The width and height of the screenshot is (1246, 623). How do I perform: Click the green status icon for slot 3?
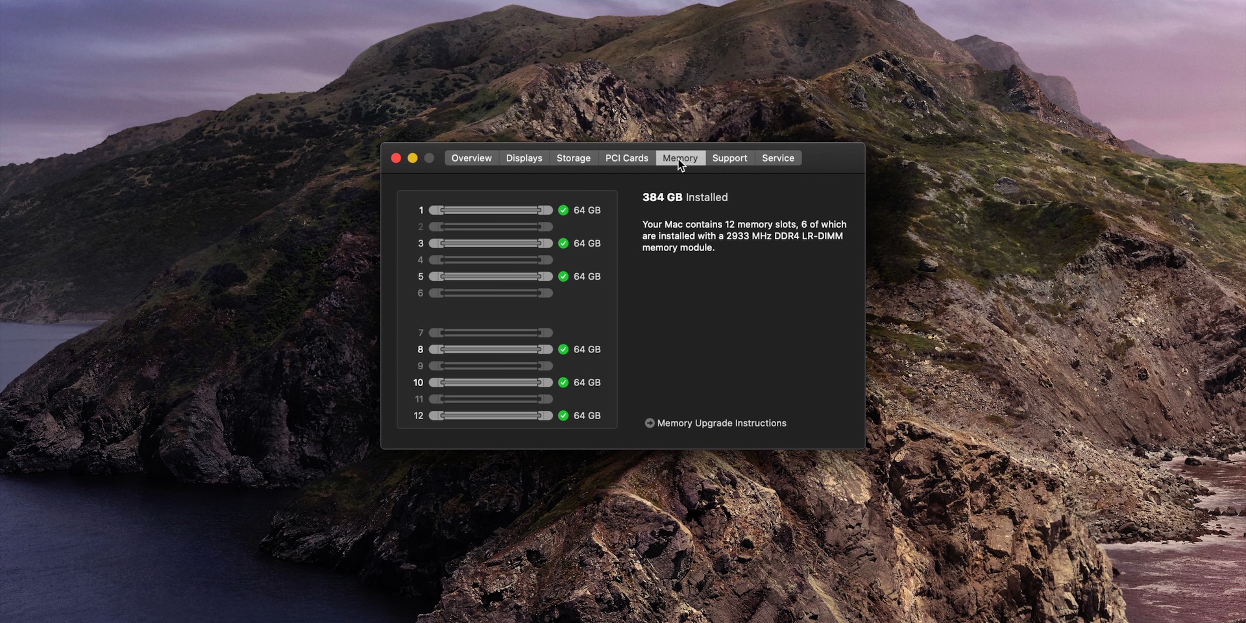click(x=563, y=243)
